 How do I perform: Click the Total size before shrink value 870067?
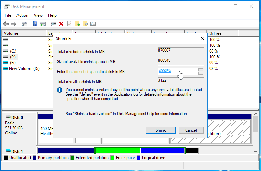(x=181, y=51)
